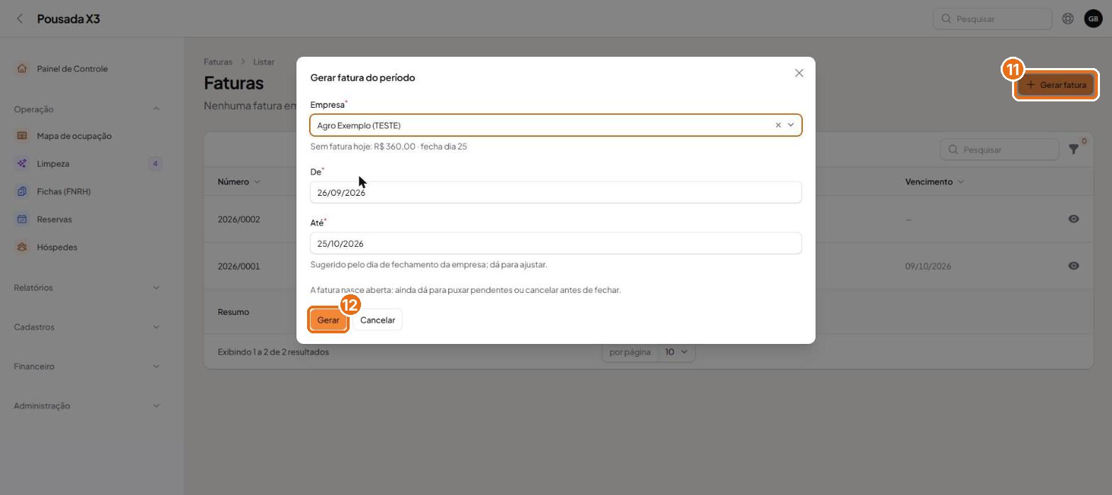Sort the table by Número column

point(239,182)
